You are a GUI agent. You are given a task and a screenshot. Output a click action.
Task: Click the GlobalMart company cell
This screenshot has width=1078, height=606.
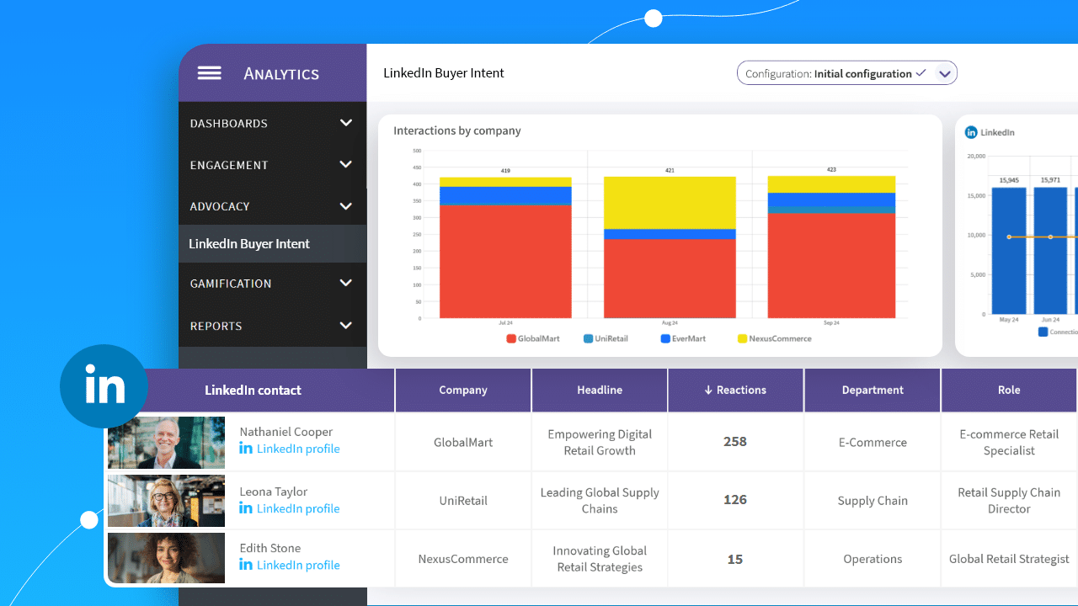click(x=463, y=442)
